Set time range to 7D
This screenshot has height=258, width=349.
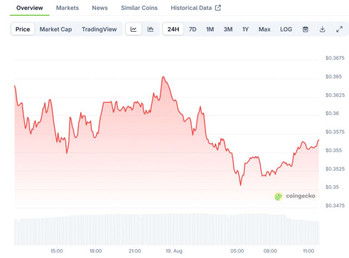coord(193,29)
